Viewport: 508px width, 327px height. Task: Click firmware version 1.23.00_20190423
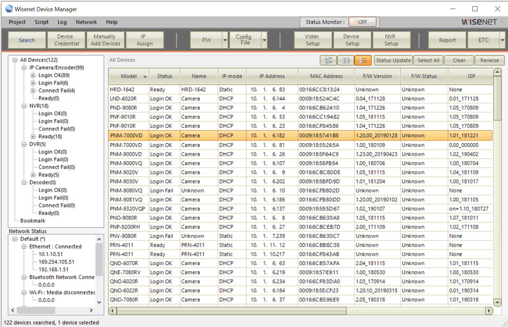coord(376,154)
